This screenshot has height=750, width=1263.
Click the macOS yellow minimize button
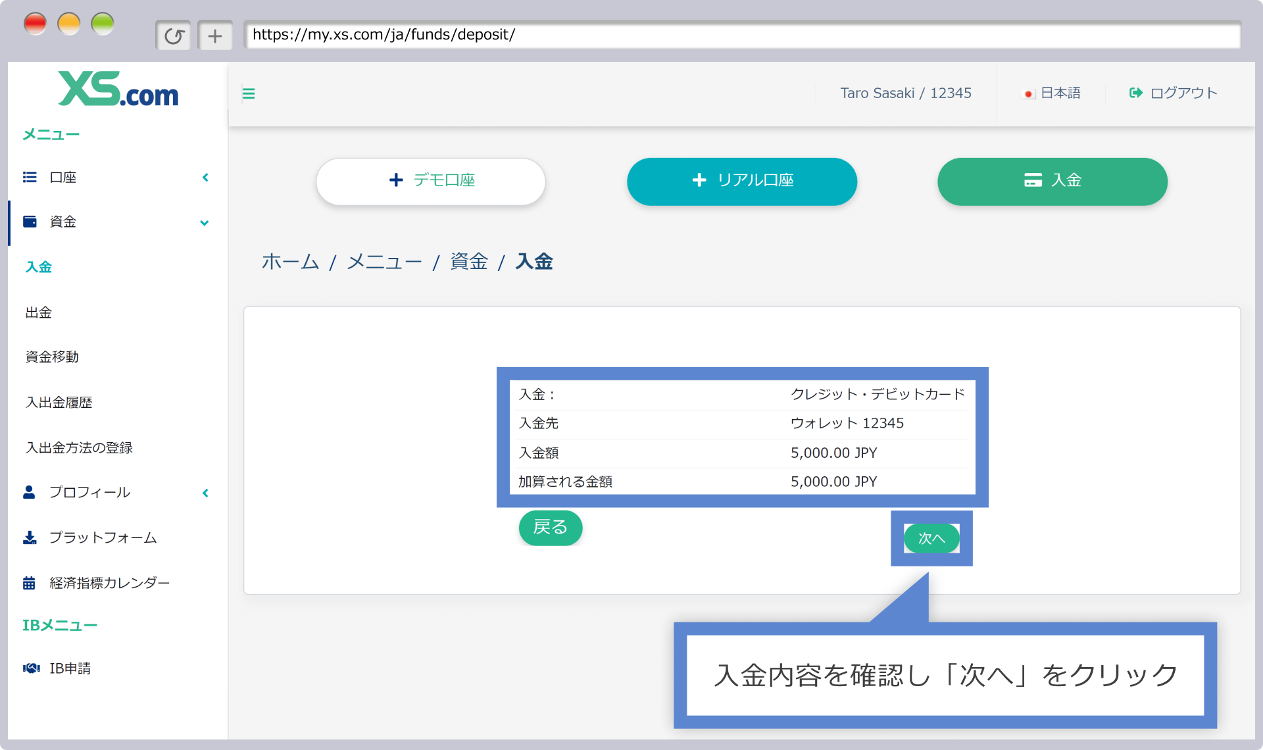tap(68, 24)
